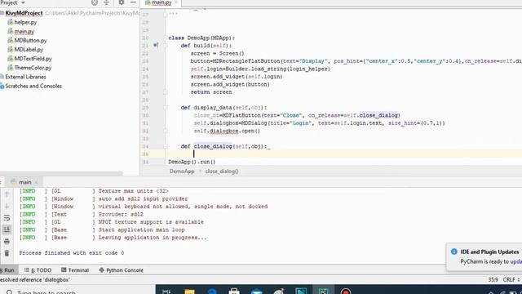Open Project panel settings gear

coord(122,2)
